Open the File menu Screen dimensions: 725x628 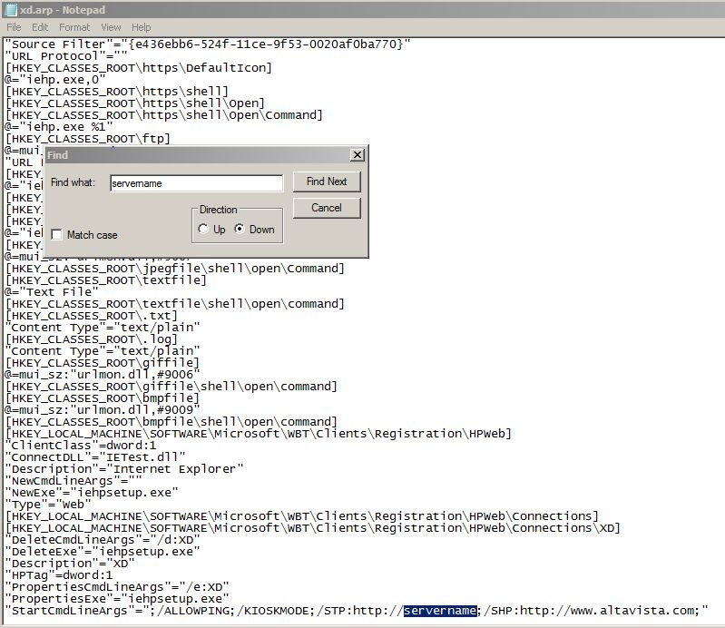[x=15, y=27]
